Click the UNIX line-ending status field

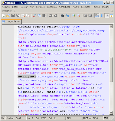tap(74, 118)
